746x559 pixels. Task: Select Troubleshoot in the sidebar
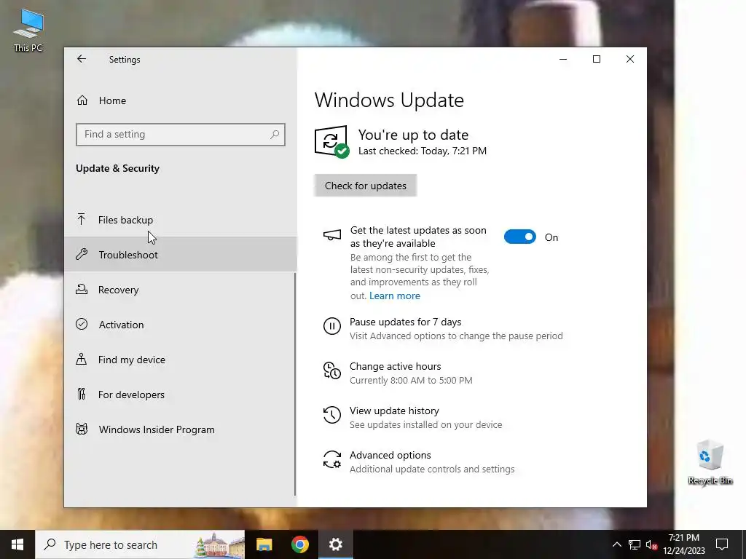[x=181, y=254]
